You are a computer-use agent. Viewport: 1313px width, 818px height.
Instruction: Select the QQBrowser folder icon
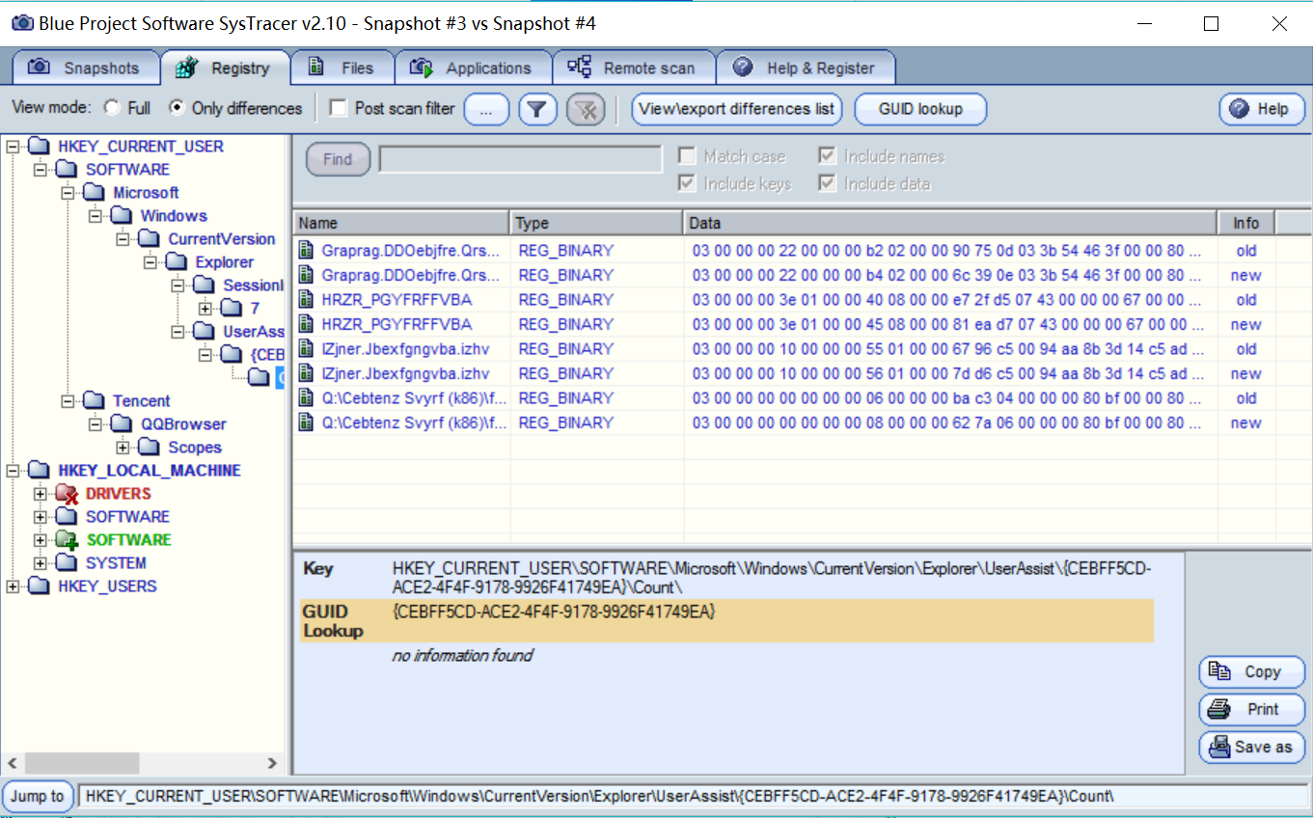pyautogui.click(x=121, y=424)
